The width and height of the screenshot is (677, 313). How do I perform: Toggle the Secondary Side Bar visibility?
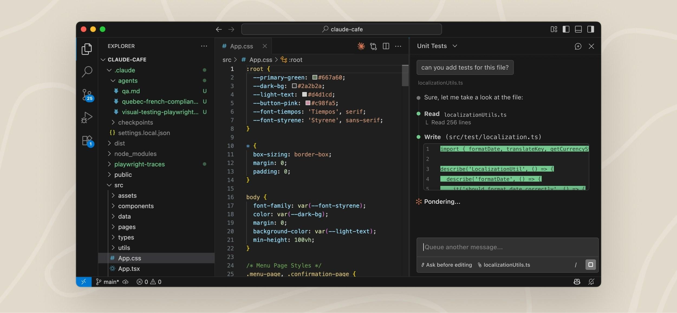click(591, 29)
